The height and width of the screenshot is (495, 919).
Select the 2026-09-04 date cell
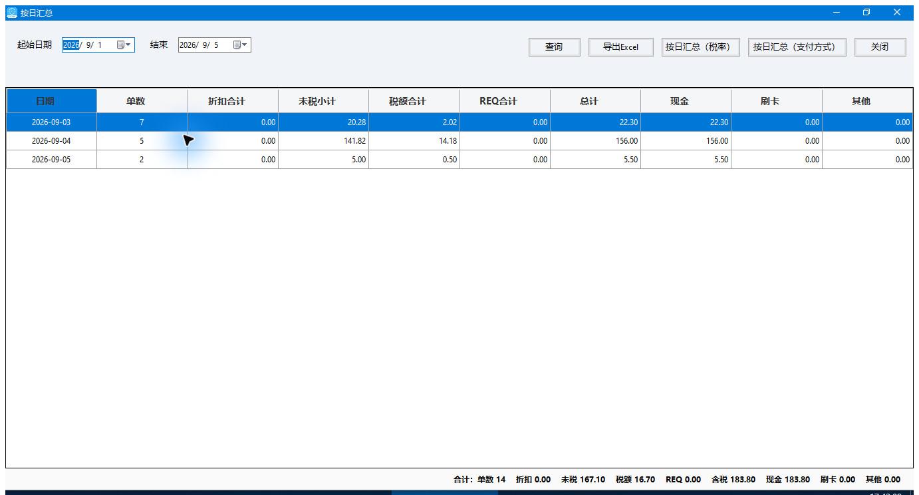[52, 141]
